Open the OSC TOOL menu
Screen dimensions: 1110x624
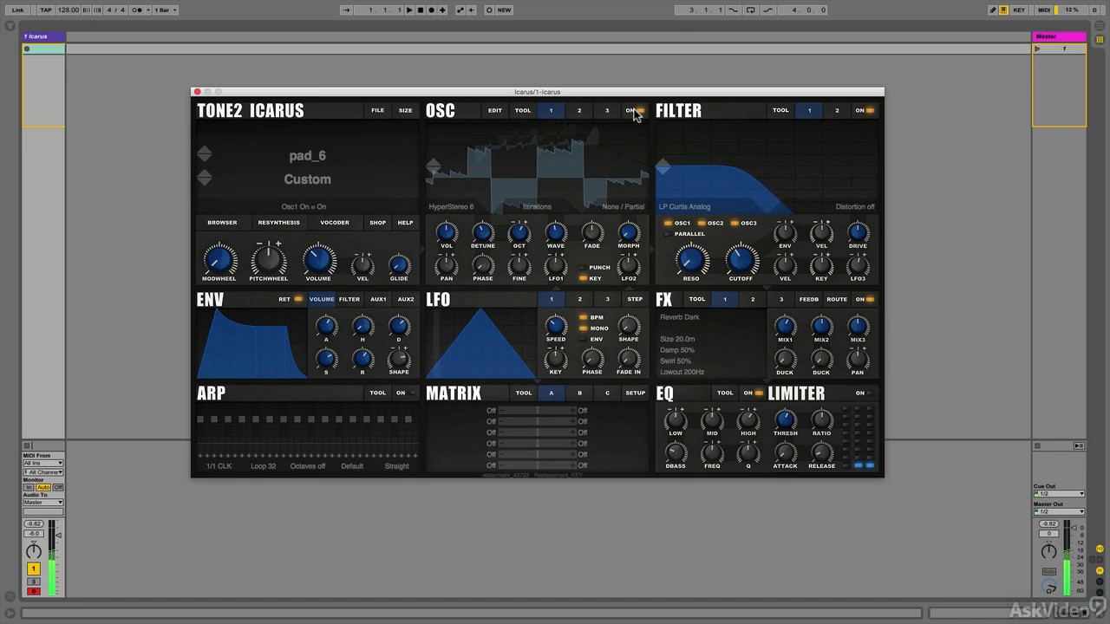pyautogui.click(x=523, y=110)
